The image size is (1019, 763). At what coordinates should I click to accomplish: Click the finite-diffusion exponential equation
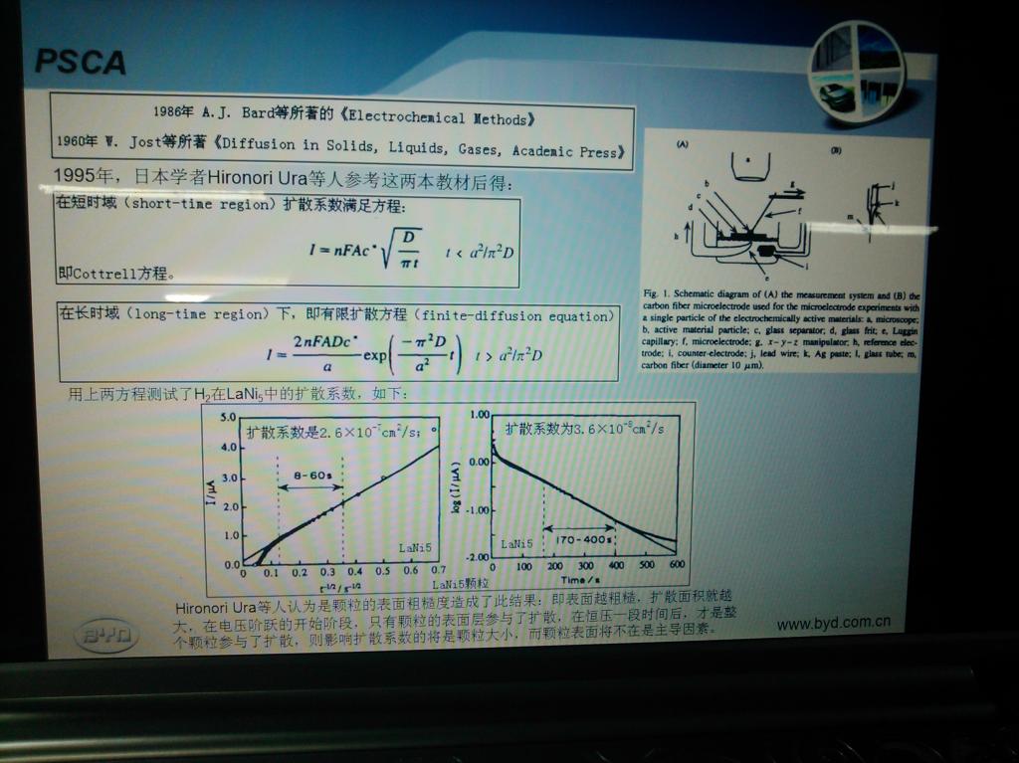[404, 354]
